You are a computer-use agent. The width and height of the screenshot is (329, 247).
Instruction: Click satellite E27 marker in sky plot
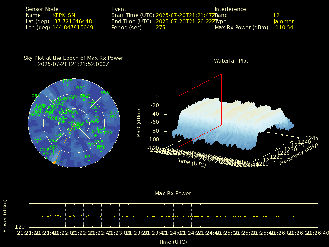(89, 160)
